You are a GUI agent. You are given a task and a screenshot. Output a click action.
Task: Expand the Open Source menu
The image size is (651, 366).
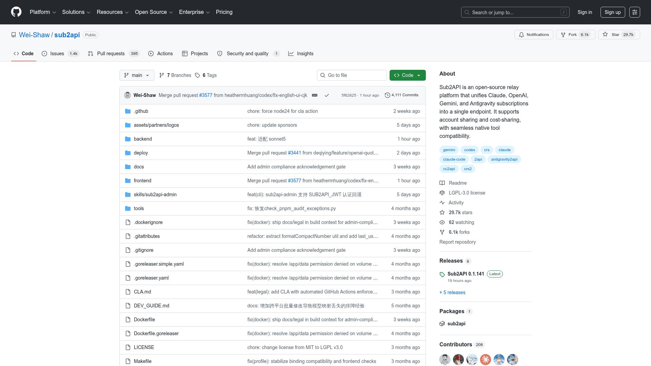pyautogui.click(x=154, y=12)
